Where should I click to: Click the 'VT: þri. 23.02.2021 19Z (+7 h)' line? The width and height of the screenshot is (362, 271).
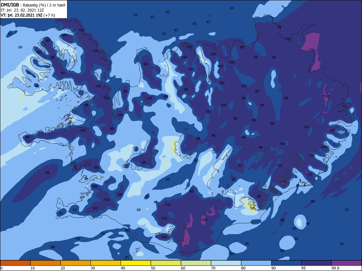point(28,15)
